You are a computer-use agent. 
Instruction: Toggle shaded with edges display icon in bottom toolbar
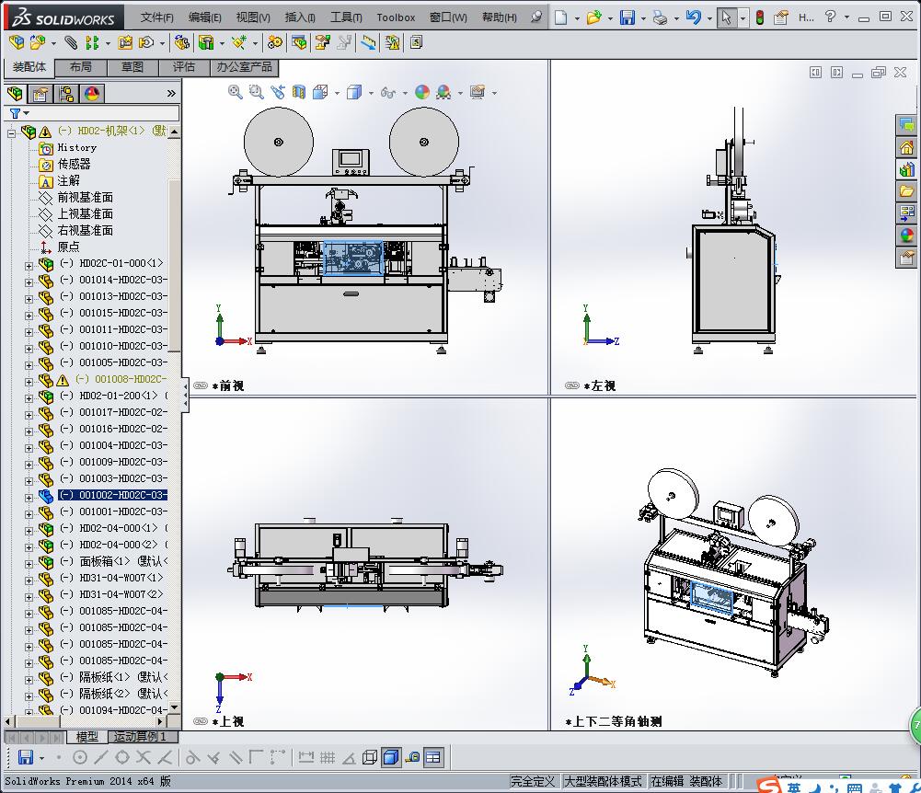(x=390, y=757)
